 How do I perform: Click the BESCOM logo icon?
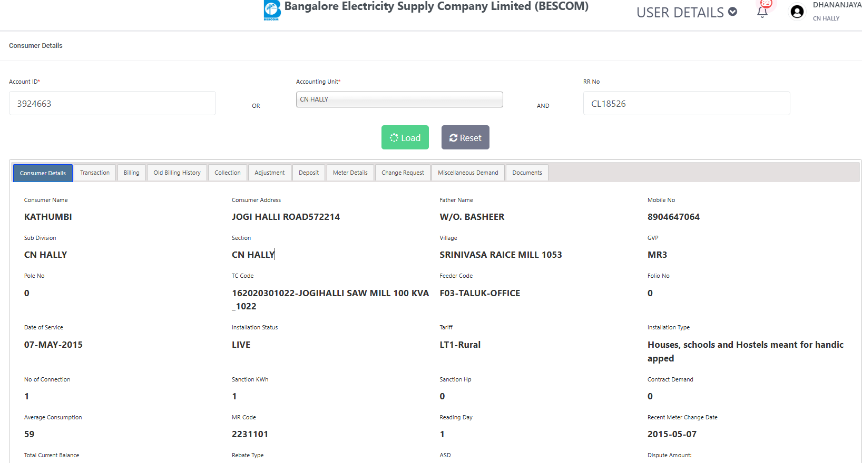(272, 10)
